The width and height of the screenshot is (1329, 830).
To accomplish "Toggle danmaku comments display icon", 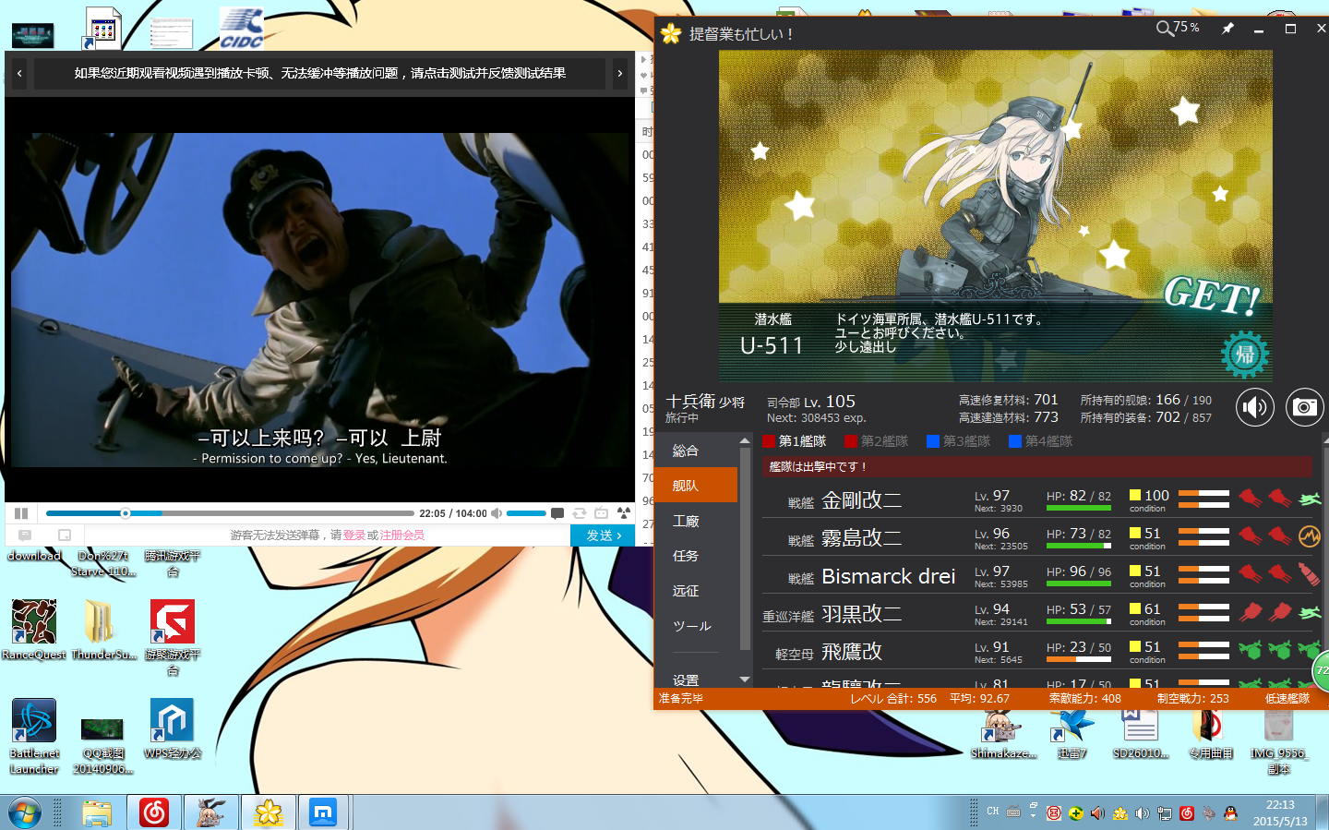I will pyautogui.click(x=557, y=513).
